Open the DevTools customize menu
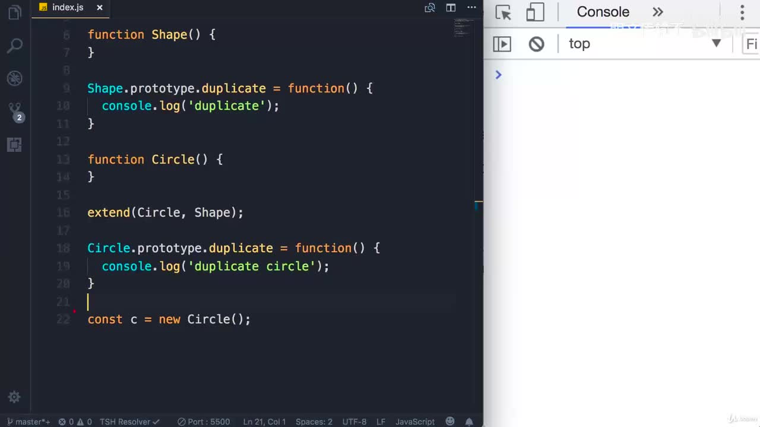Image resolution: width=760 pixels, height=427 pixels. (742, 12)
